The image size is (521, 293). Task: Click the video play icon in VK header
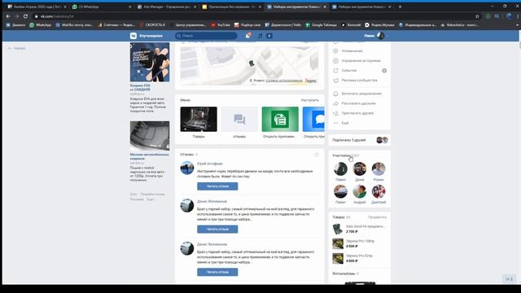click(269, 36)
